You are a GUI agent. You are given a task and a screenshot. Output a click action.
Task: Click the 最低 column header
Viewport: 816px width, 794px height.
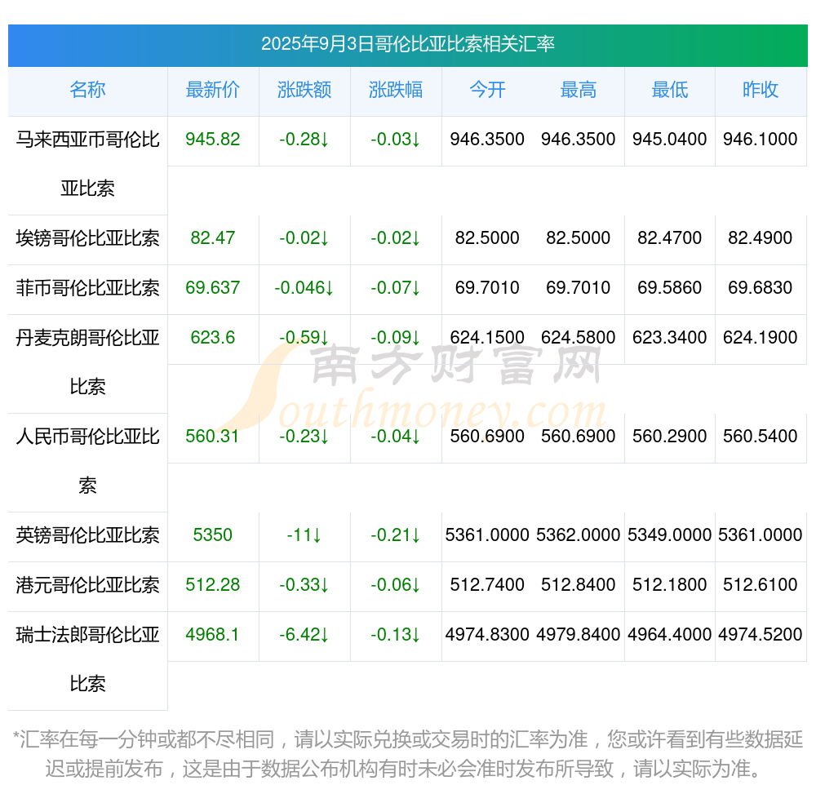670,90
